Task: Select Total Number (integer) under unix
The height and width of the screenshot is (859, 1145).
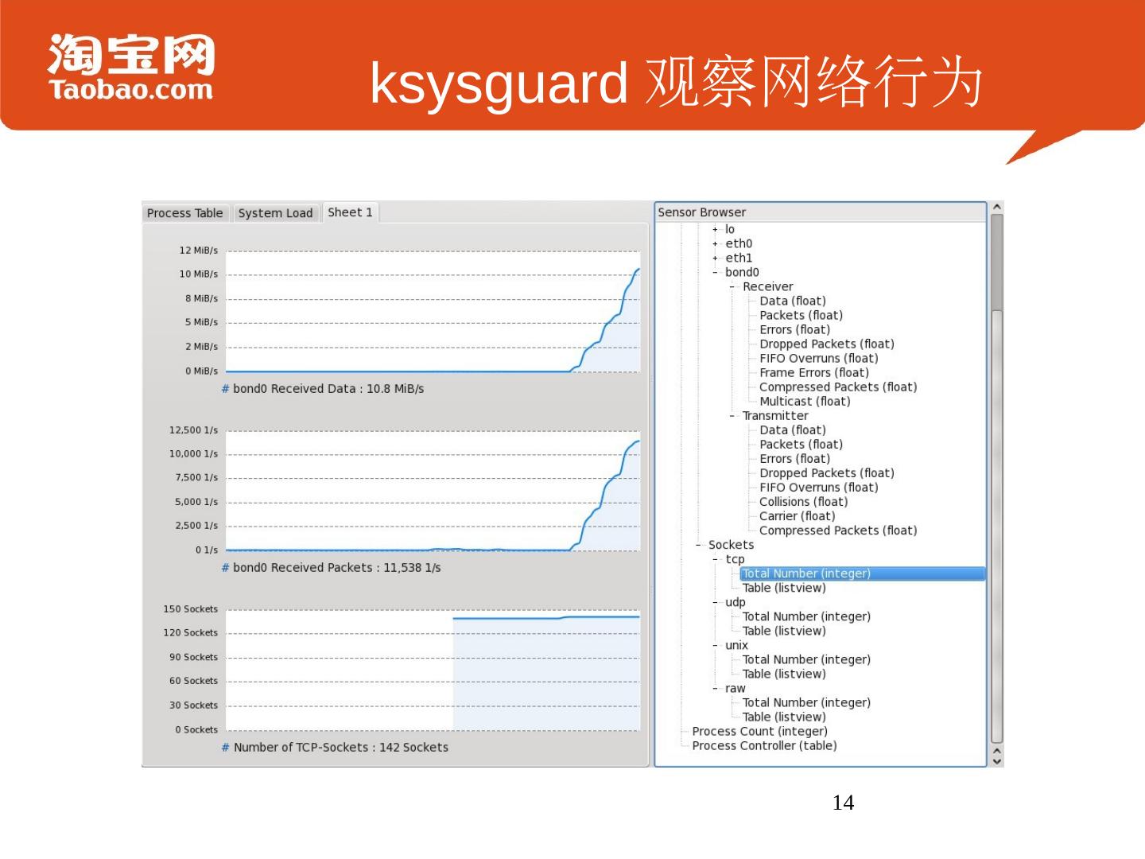Action: pyautogui.click(x=806, y=659)
